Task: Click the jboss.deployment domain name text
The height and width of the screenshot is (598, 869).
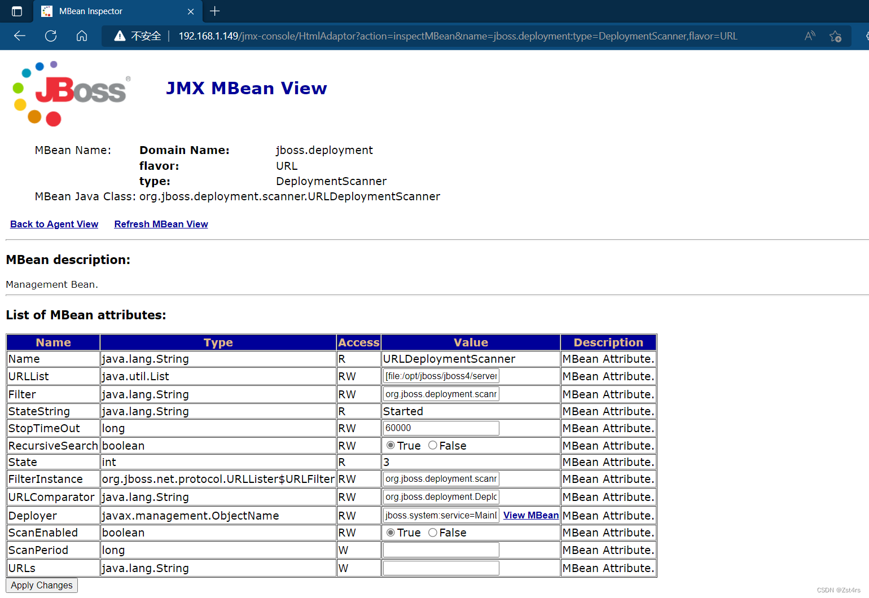Action: point(324,150)
